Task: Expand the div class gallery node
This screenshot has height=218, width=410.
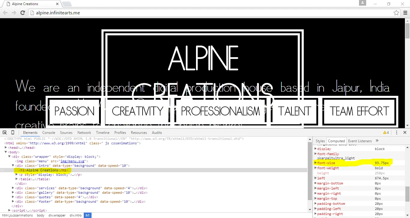Action: [x=13, y=193]
